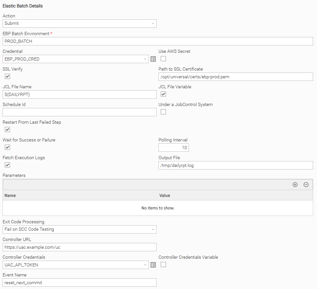Edit the Polling Interval value
Image resolution: width=317 pixels, height=289 pixels.
173,148
